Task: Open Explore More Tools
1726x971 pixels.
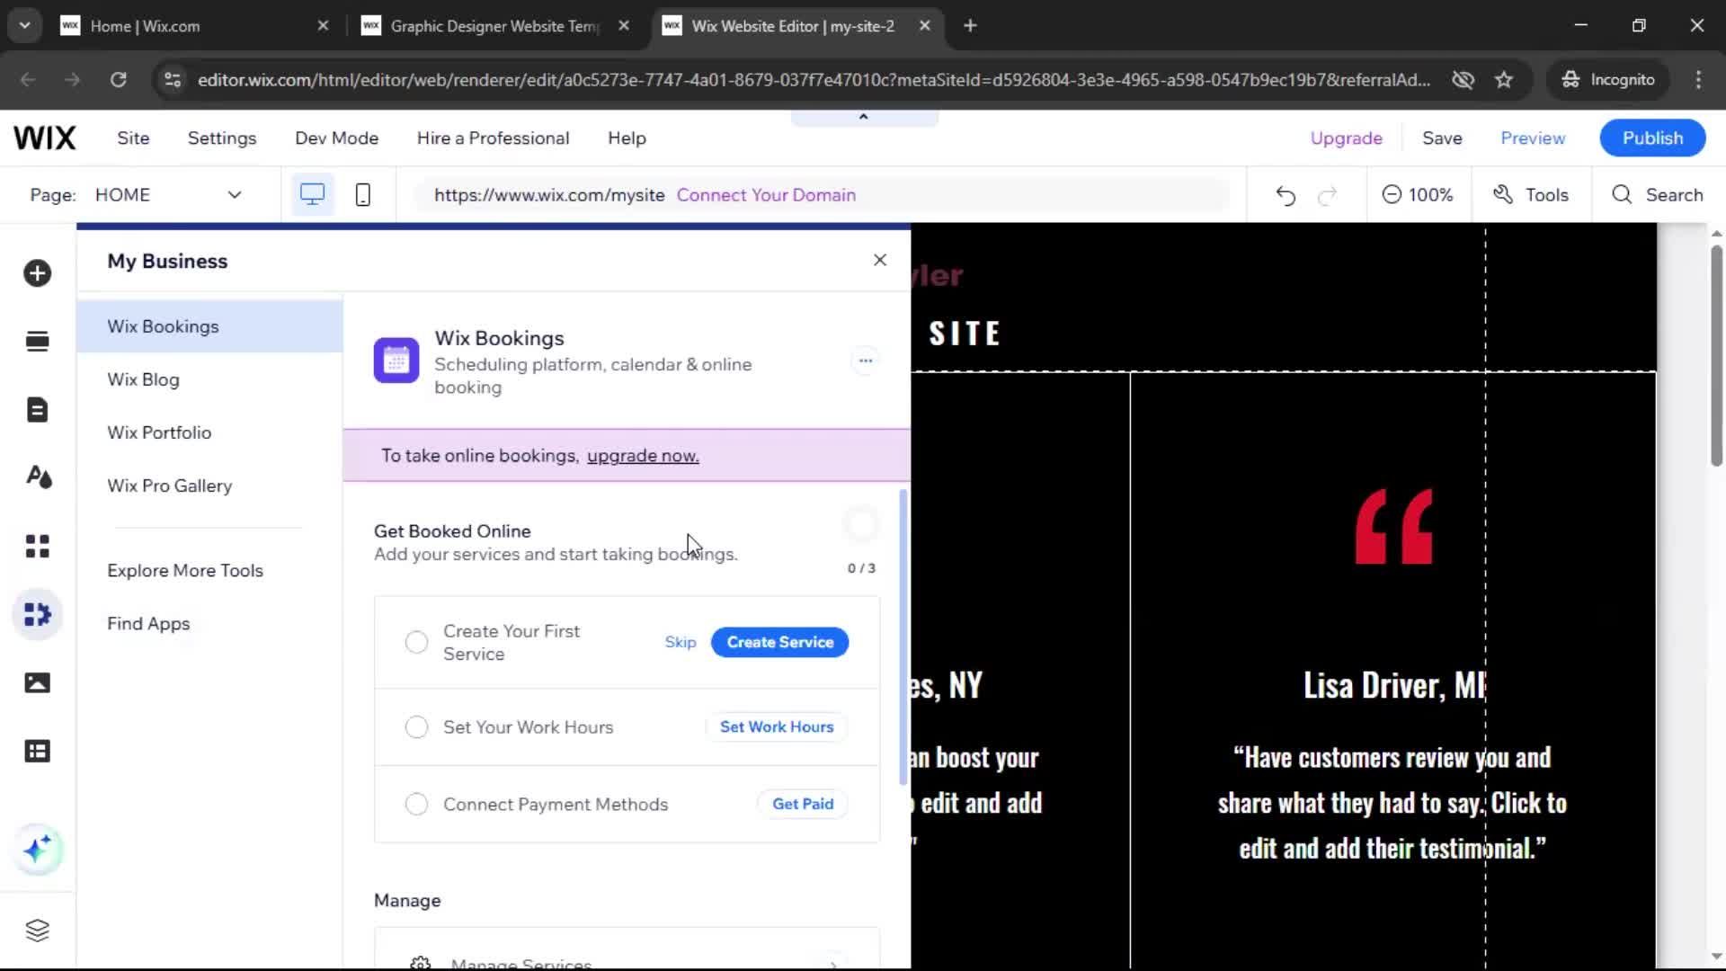Action: pos(185,570)
